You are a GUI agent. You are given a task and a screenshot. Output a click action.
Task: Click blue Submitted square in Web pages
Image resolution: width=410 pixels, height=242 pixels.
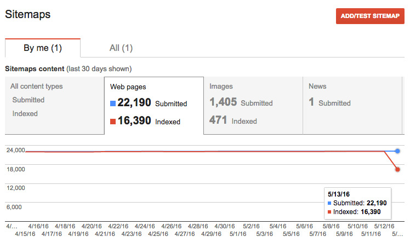(x=113, y=103)
